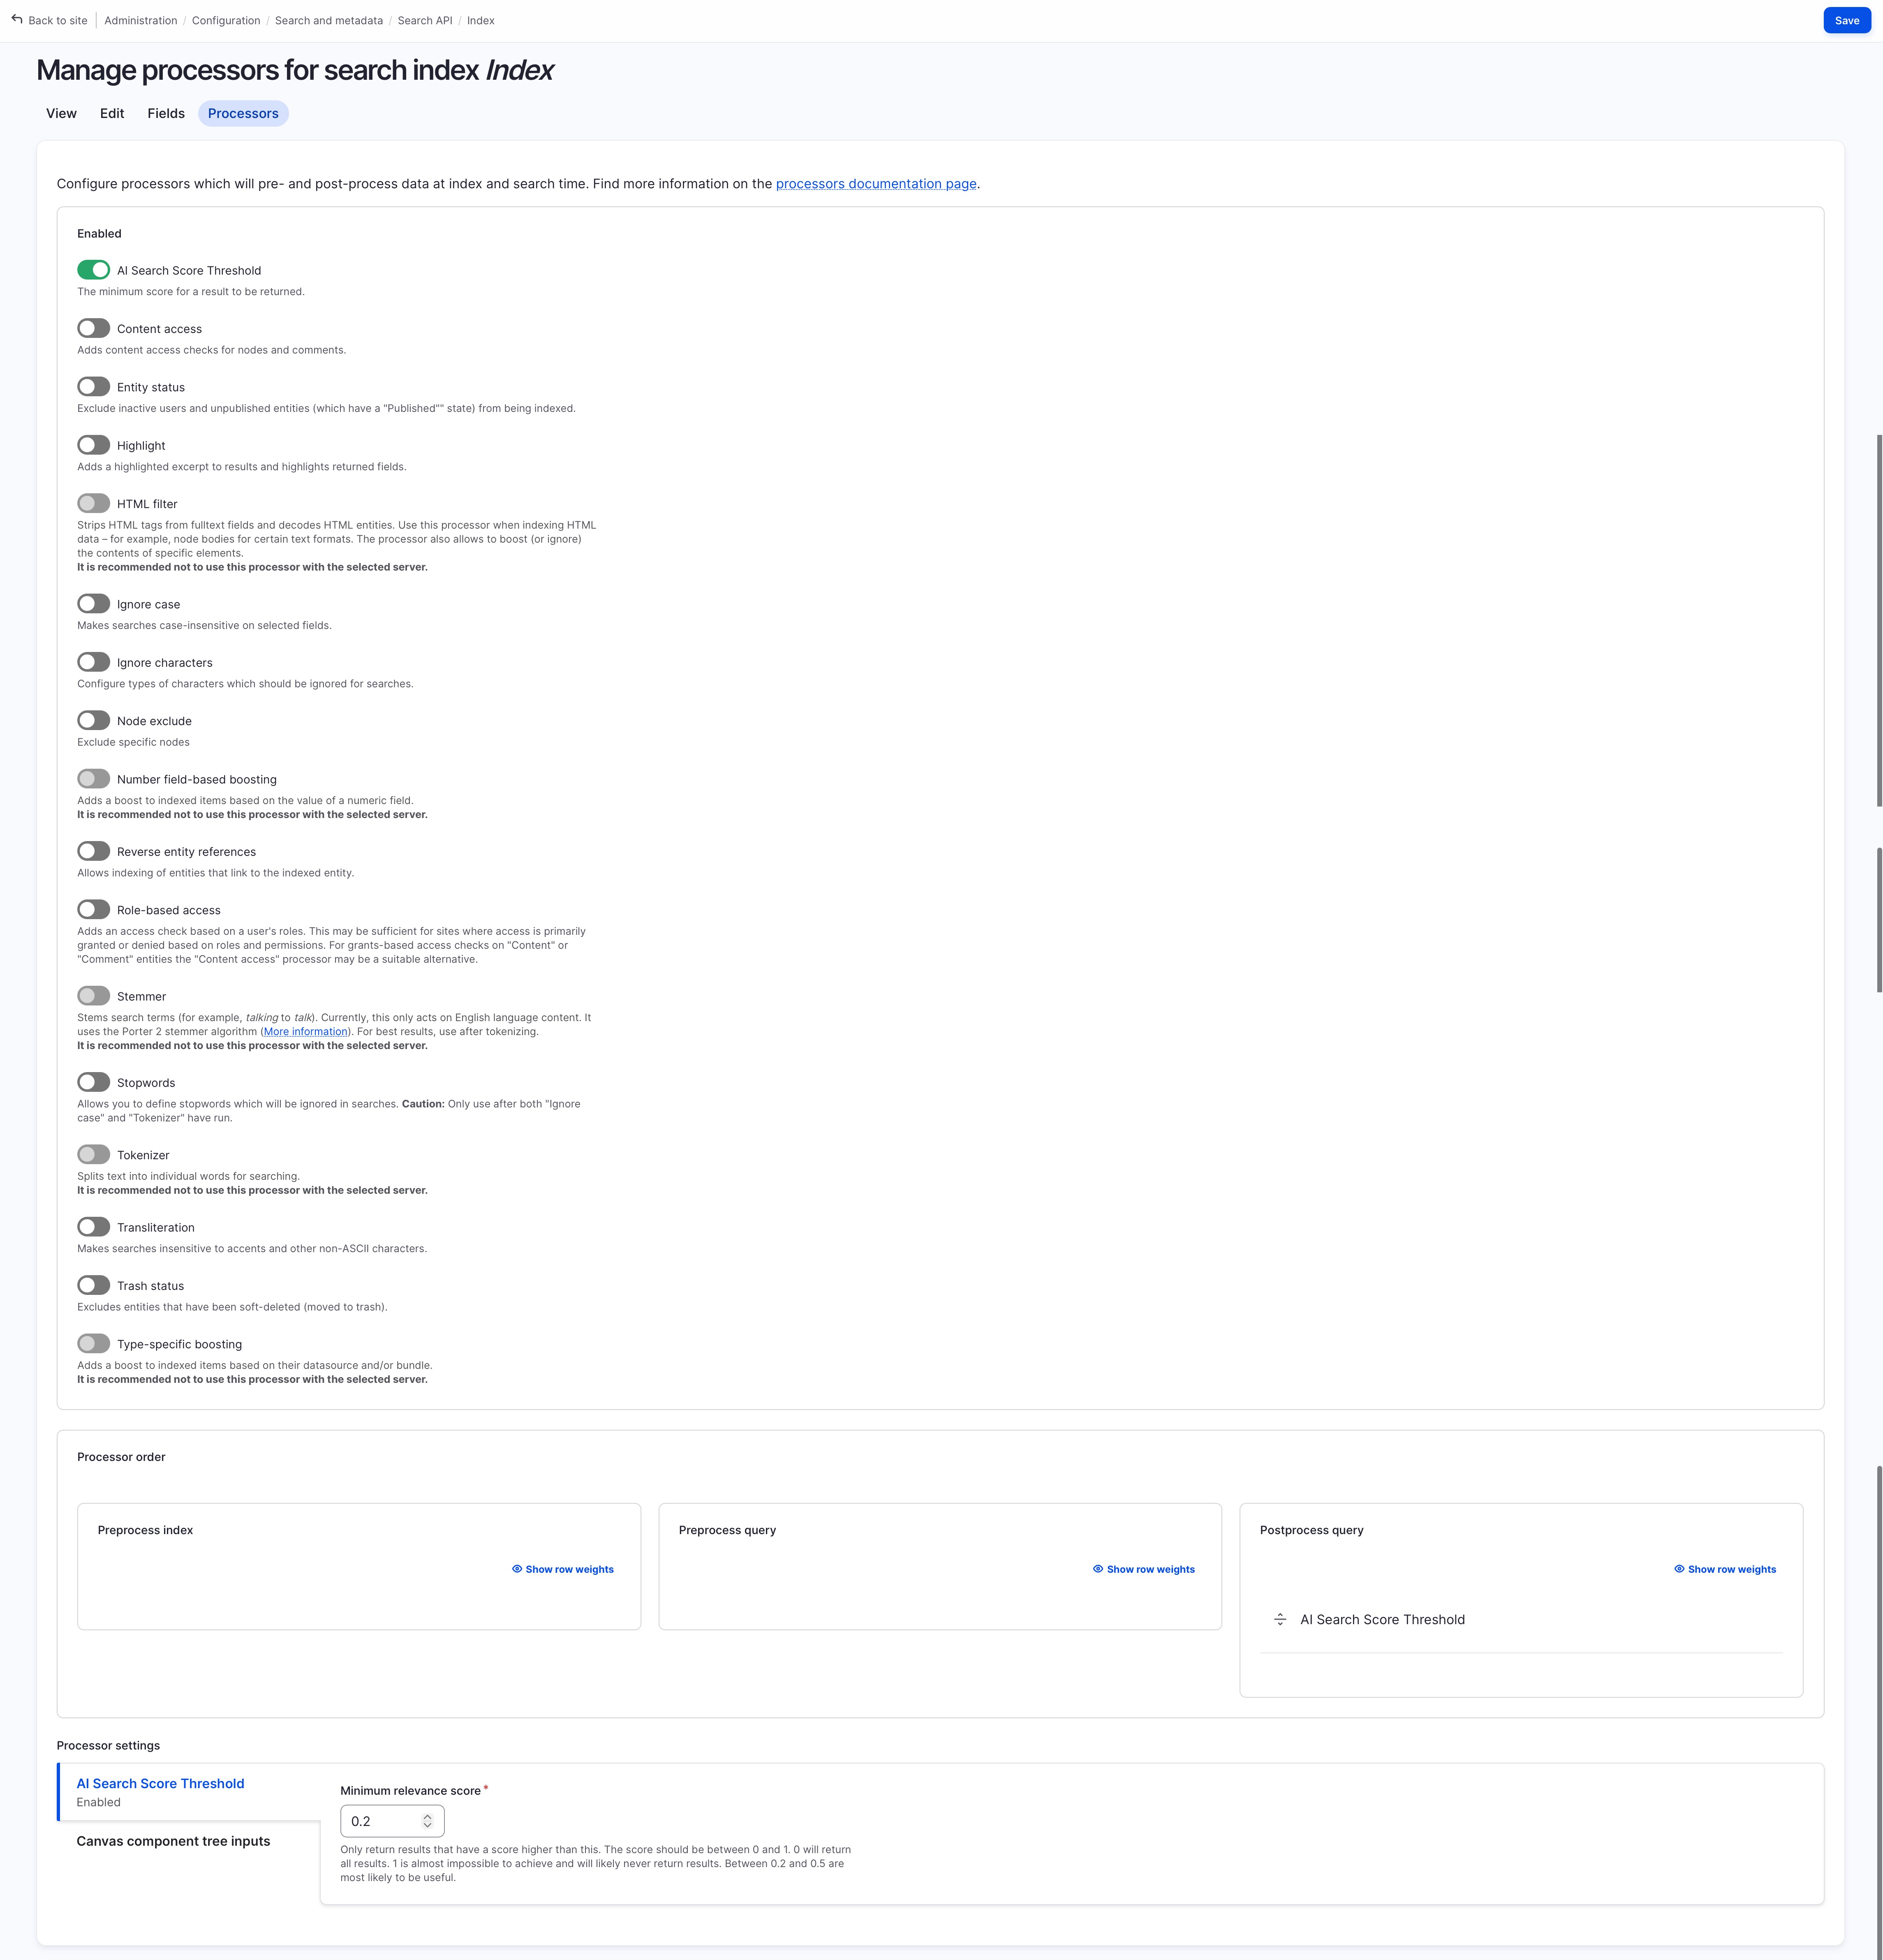Select AI Search Score Threshold settings tab
Image resolution: width=1883 pixels, height=1960 pixels.
(x=160, y=1783)
